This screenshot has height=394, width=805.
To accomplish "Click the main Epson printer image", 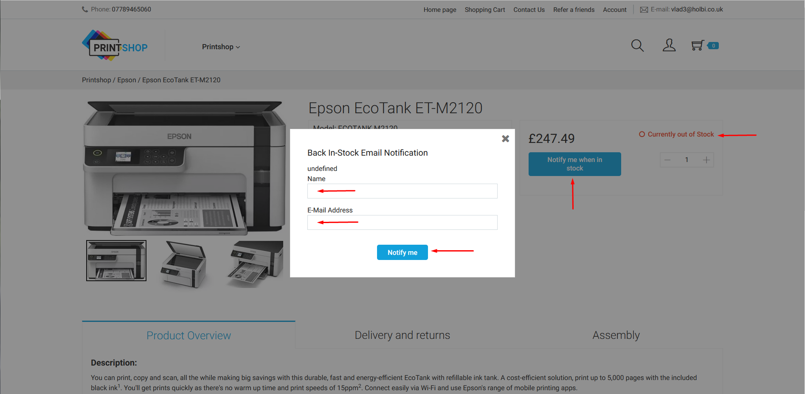I will [184, 168].
